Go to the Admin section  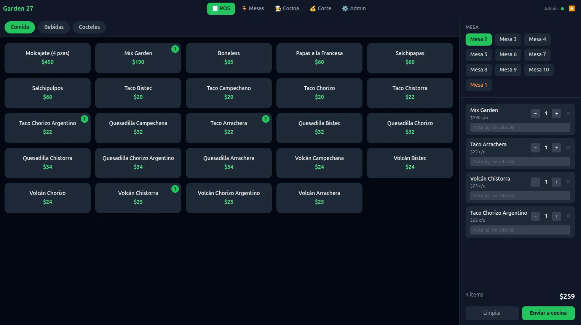(x=354, y=8)
